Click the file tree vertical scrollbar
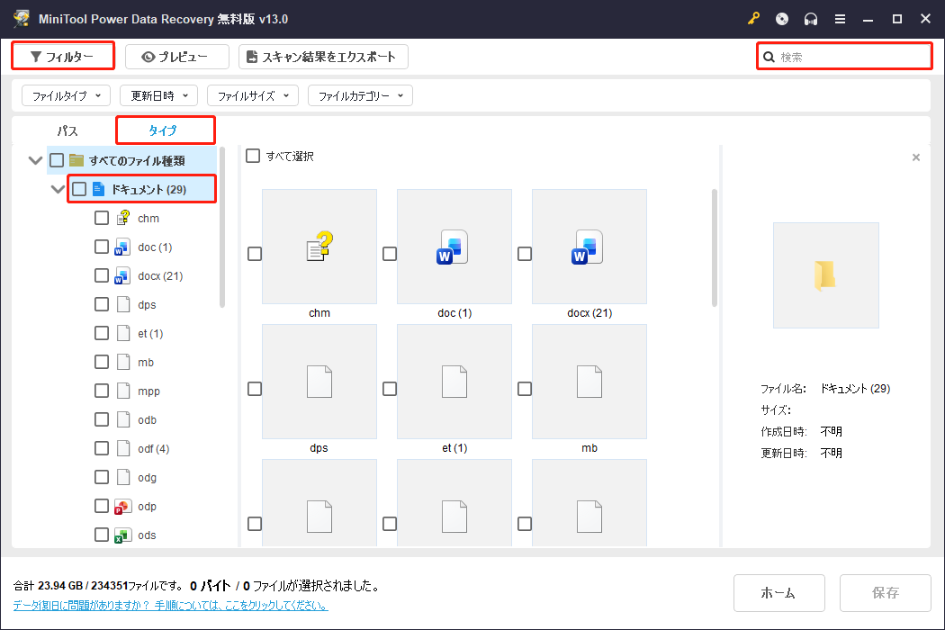This screenshot has width=945, height=630. pos(221,227)
